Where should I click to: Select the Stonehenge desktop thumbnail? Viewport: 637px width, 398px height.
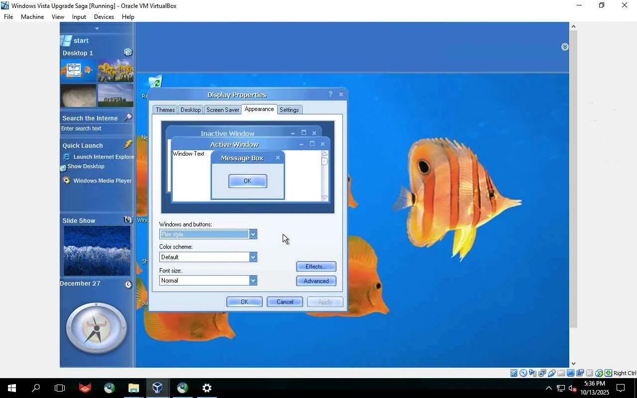coord(116,96)
